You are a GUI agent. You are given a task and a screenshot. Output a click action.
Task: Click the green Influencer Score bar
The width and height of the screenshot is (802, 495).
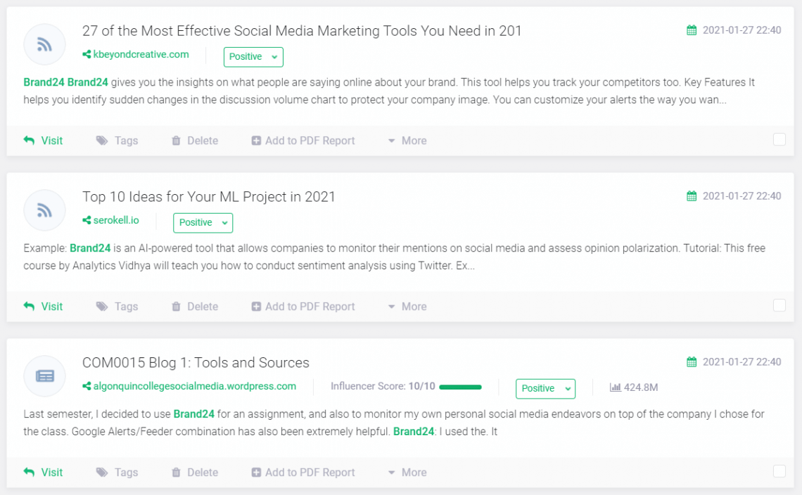[x=460, y=387]
